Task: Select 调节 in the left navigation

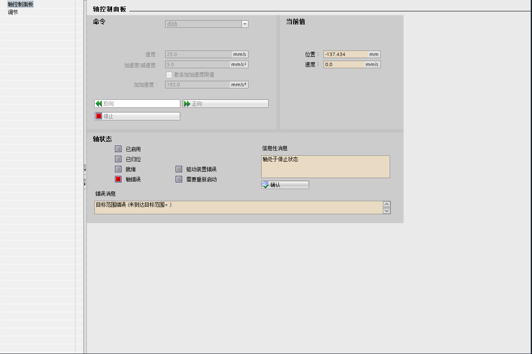Action: click(x=13, y=12)
